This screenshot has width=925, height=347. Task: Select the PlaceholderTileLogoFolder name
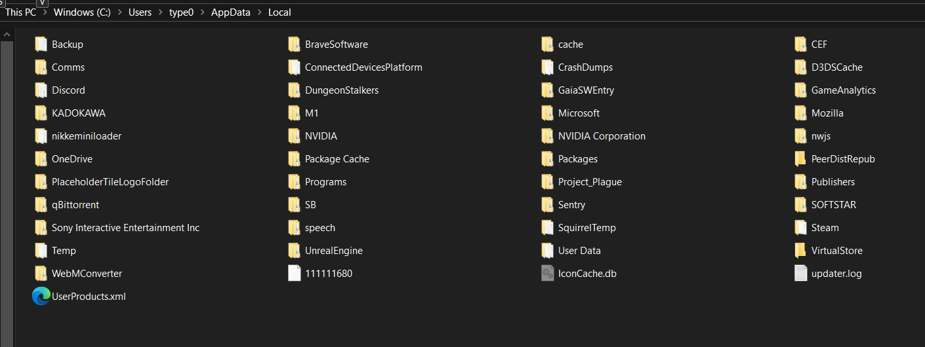(110, 182)
